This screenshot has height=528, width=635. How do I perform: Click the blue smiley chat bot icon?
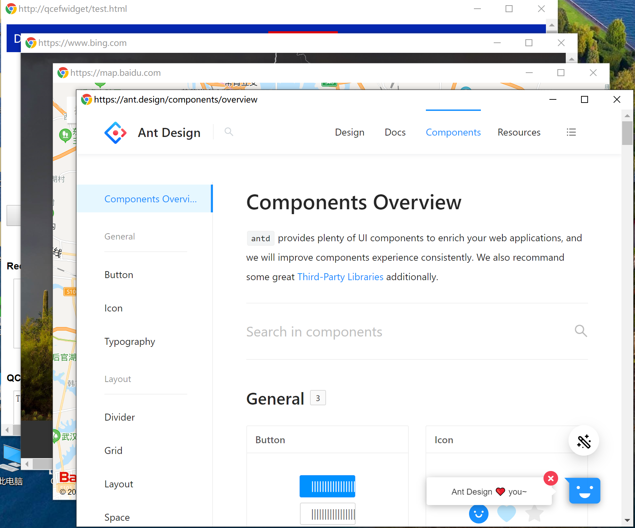pyautogui.click(x=585, y=490)
